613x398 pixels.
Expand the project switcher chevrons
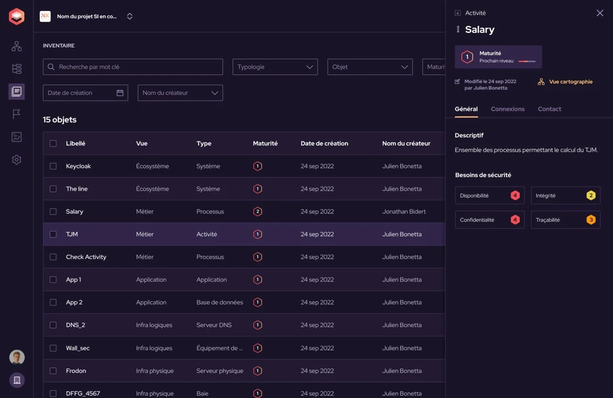click(x=130, y=16)
